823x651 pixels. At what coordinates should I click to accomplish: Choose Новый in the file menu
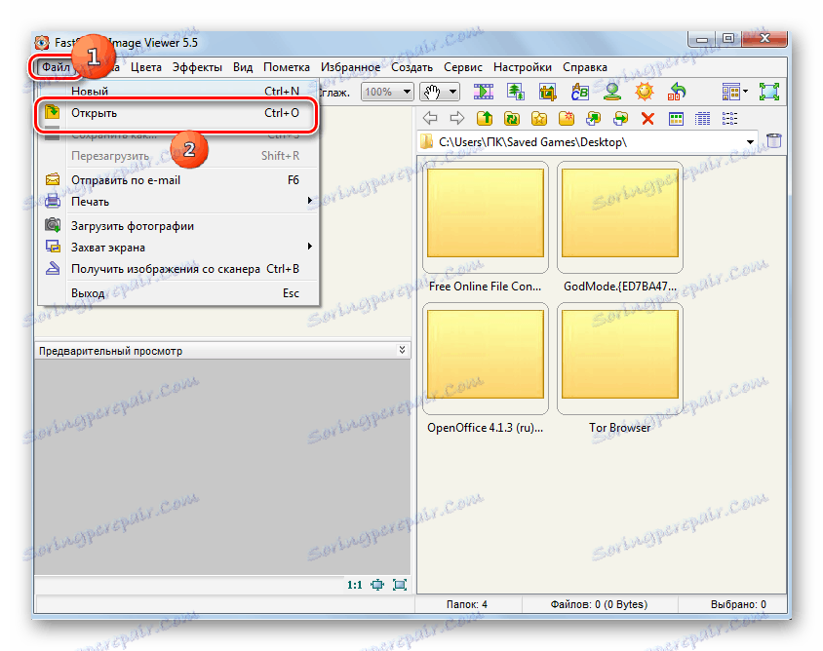coord(178,91)
